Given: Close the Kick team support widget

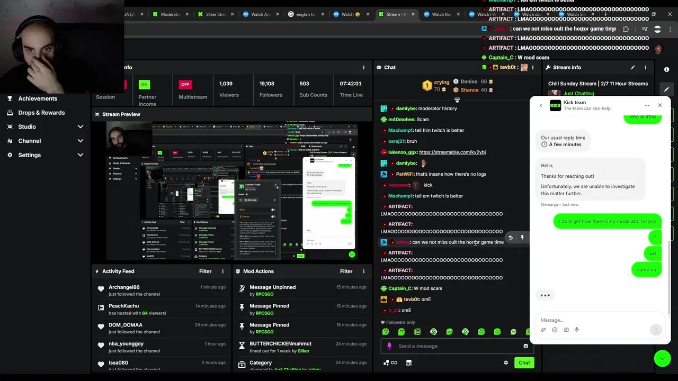Looking at the screenshot, I should coord(660,105).
